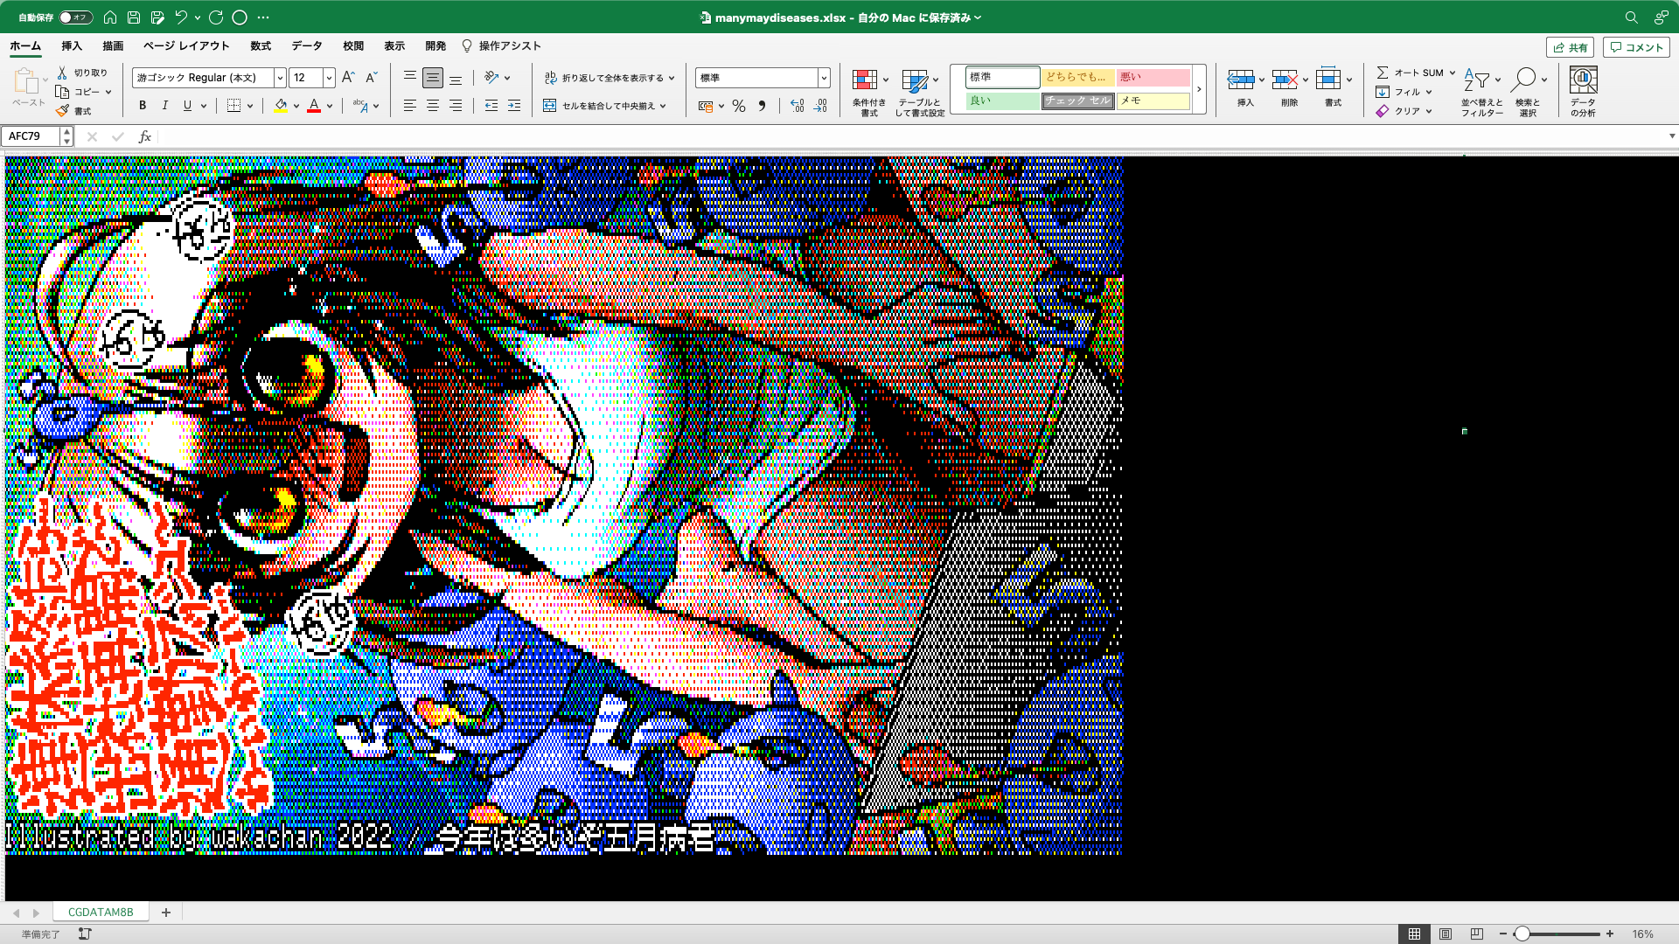The width and height of the screenshot is (1679, 944).
Task: Insert function with the fx icon
Action: (x=145, y=136)
